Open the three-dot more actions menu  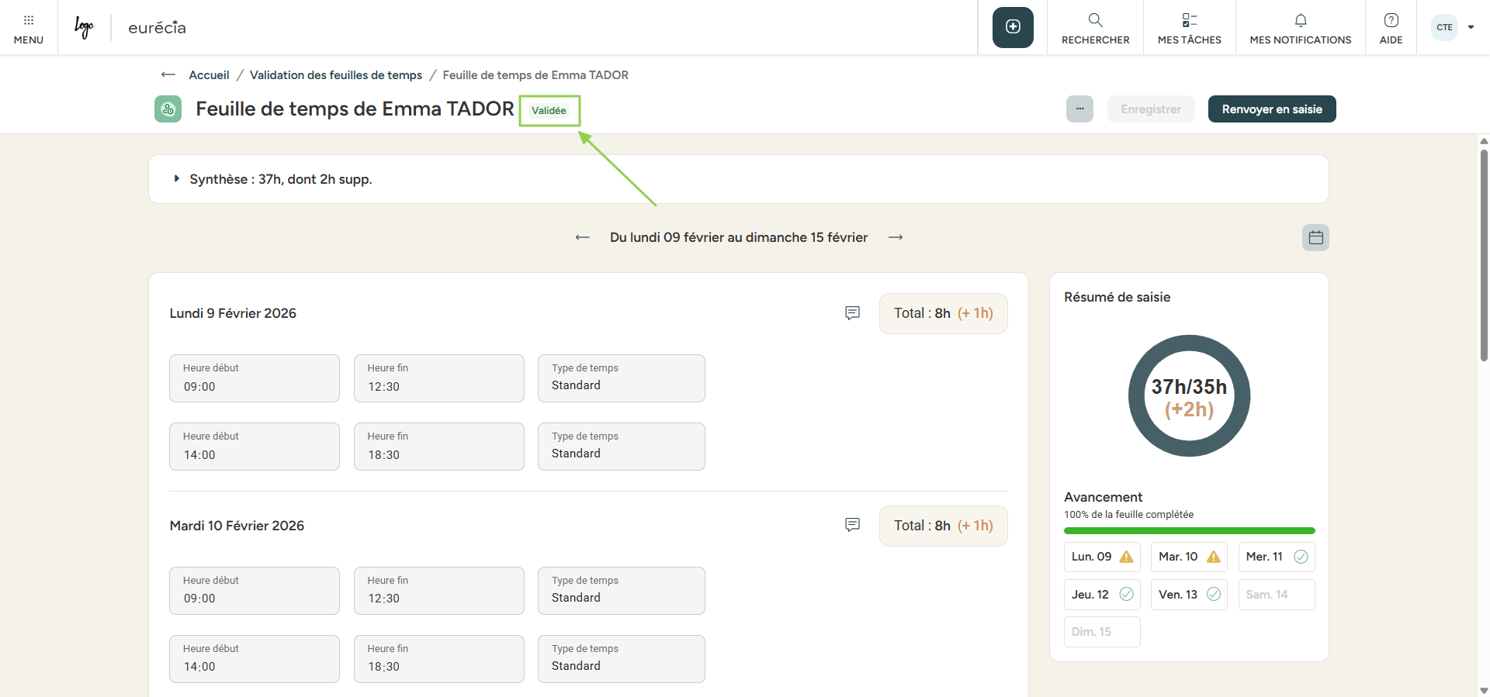[1079, 109]
